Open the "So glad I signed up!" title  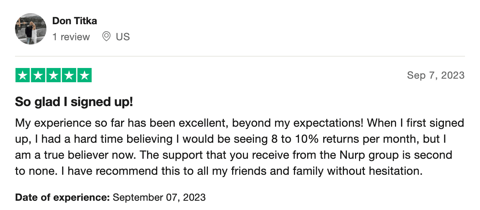pos(74,103)
